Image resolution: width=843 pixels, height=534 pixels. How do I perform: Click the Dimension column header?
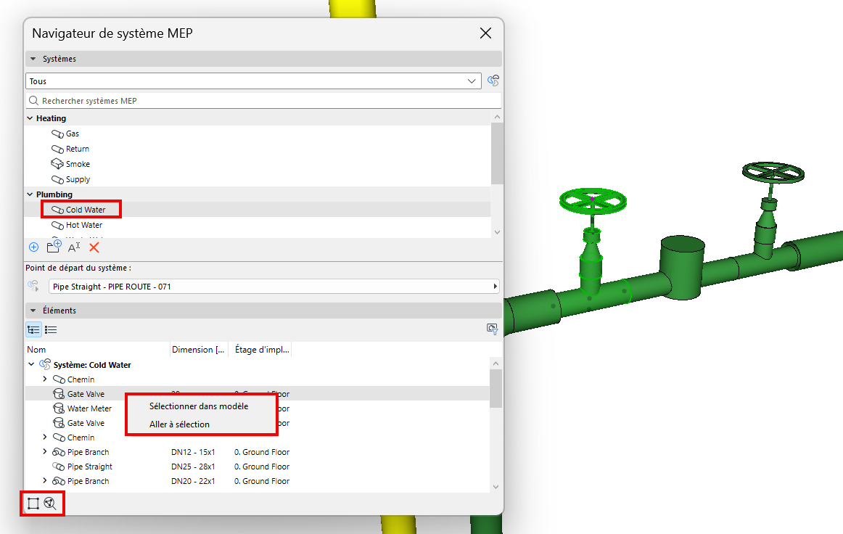point(199,350)
